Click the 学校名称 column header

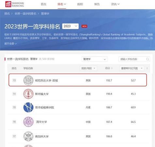[x=28, y=68]
